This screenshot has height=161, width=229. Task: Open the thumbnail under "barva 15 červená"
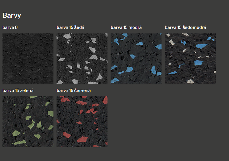82,122
